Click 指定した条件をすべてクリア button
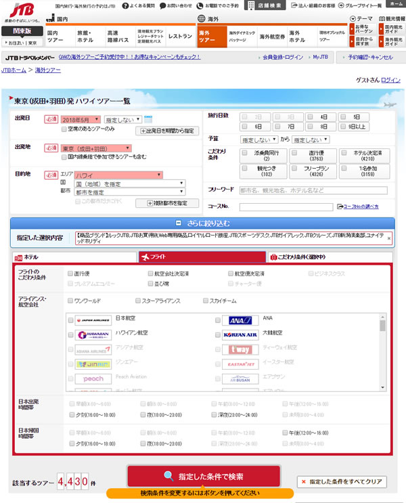406x503 pixels. pos(343,482)
